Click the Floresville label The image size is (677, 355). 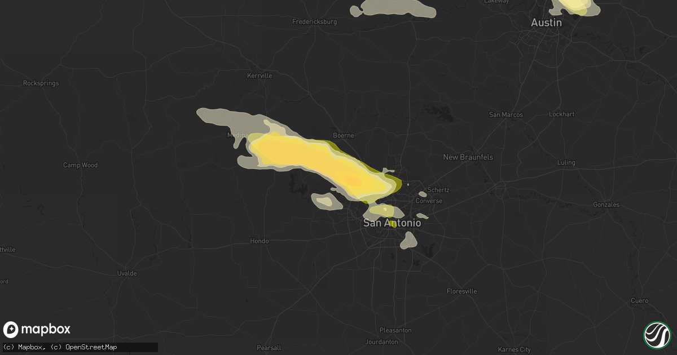461,292
